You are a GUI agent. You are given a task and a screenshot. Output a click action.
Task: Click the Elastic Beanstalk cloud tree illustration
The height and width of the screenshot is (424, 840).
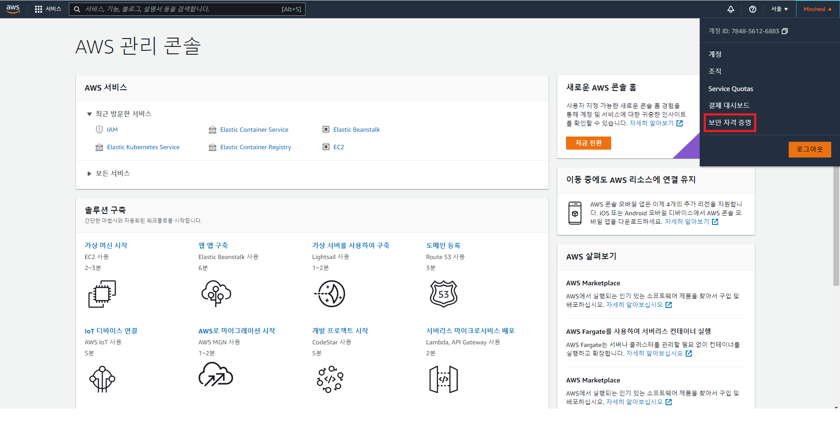(216, 294)
